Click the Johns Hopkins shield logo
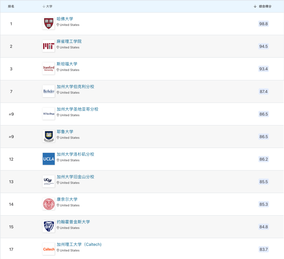This screenshot has height=259, width=284. coord(49,227)
